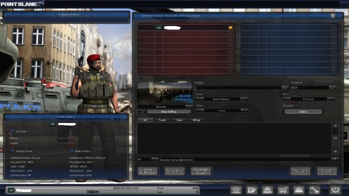Click the '3 min' time value
The image size is (349, 196).
222,110
